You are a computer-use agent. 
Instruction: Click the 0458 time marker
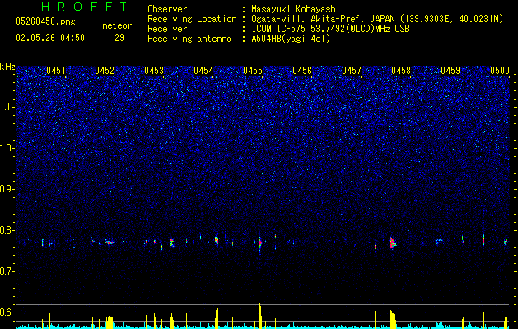coord(401,71)
